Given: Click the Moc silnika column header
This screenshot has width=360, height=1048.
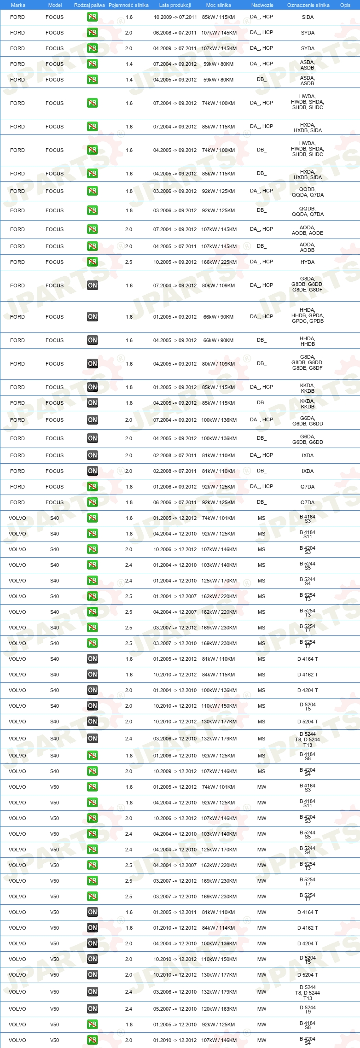Looking at the screenshot, I should (x=219, y=5).
